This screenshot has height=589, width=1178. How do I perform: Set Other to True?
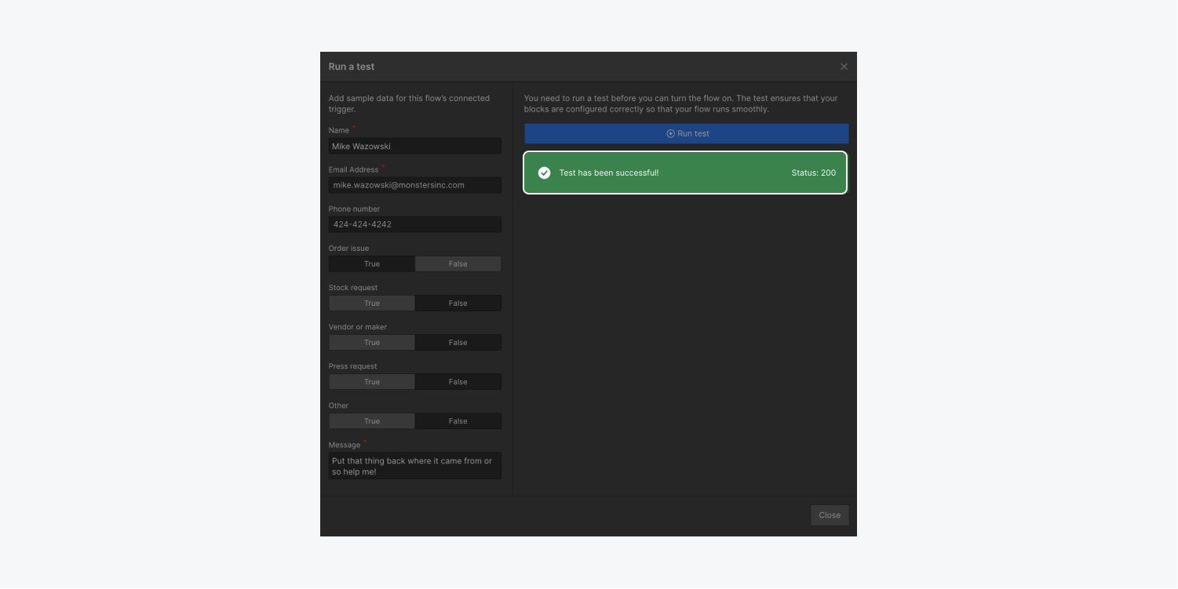(372, 421)
